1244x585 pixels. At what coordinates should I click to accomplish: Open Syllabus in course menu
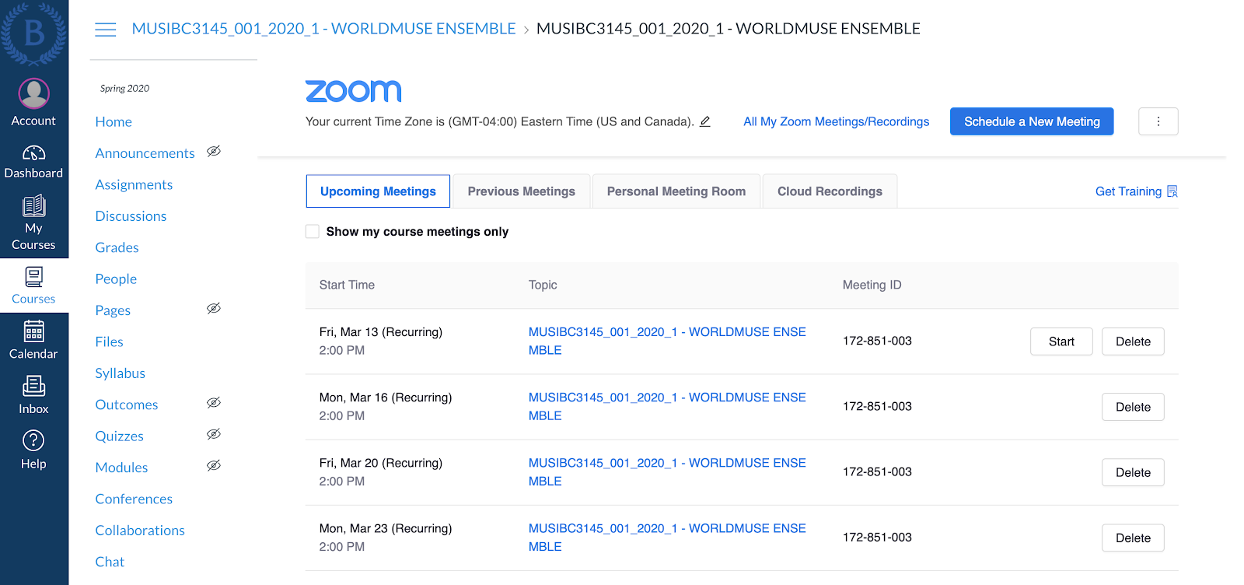click(120, 373)
